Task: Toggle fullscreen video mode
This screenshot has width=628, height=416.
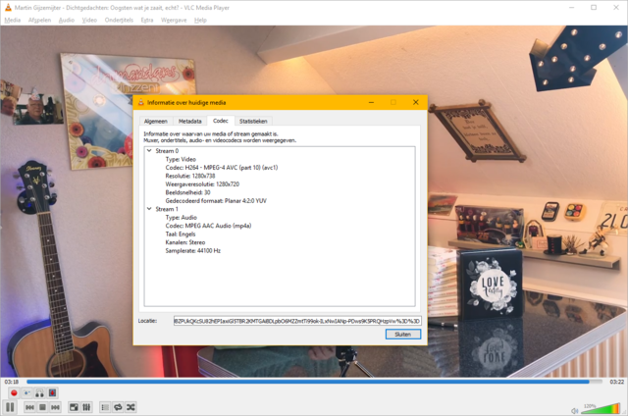Action: (x=74, y=407)
